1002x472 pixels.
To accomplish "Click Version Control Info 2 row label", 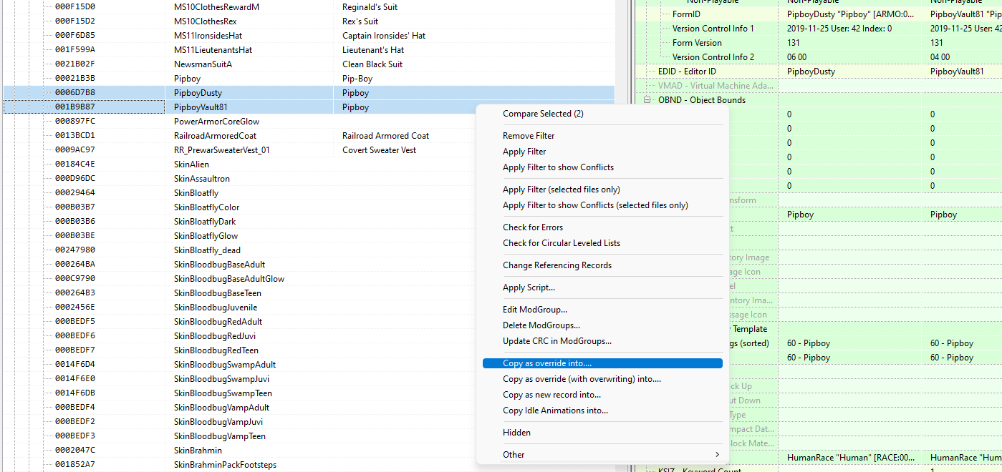I will click(x=713, y=57).
